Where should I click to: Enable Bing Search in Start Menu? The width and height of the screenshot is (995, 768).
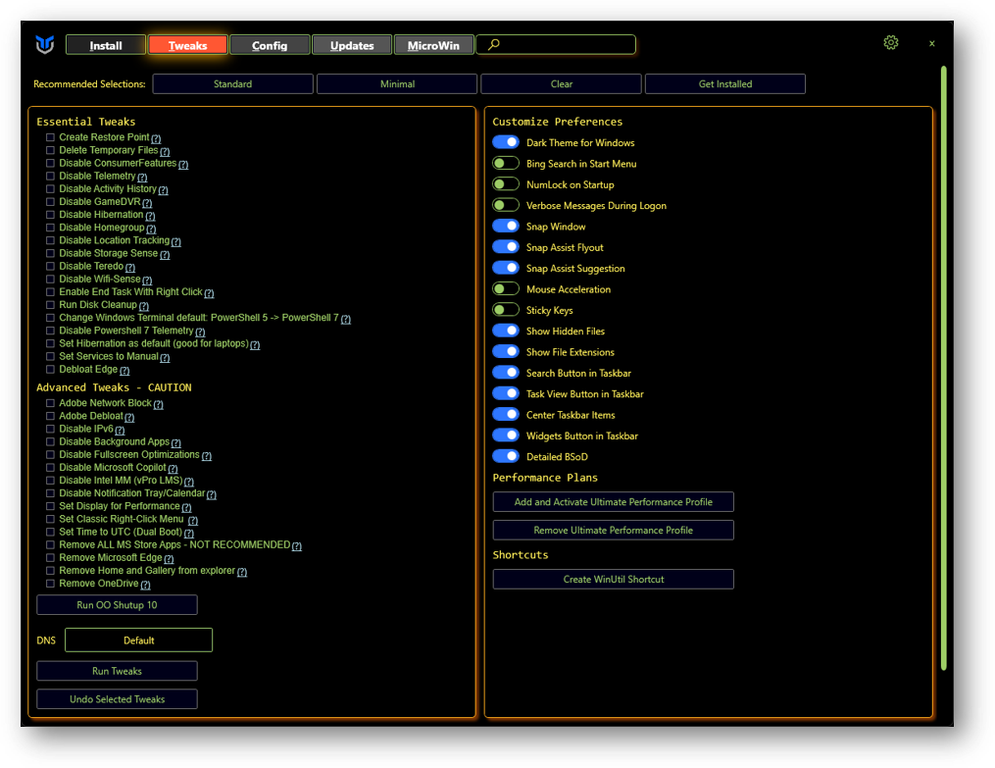click(x=506, y=163)
